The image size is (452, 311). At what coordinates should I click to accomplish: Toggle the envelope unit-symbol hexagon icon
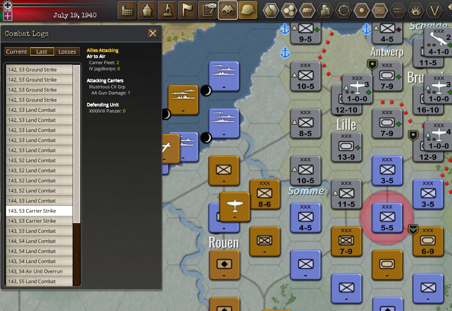tap(380, 10)
